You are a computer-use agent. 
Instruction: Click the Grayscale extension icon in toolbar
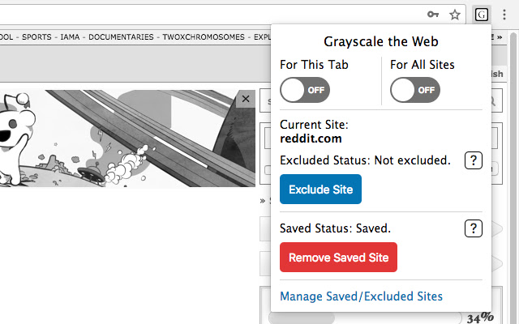(x=482, y=15)
